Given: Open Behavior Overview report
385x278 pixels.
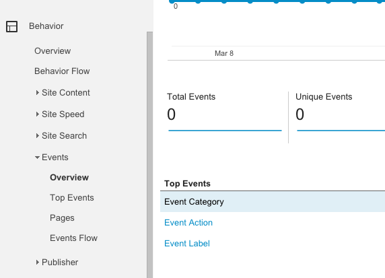Looking at the screenshot, I should tap(53, 51).
